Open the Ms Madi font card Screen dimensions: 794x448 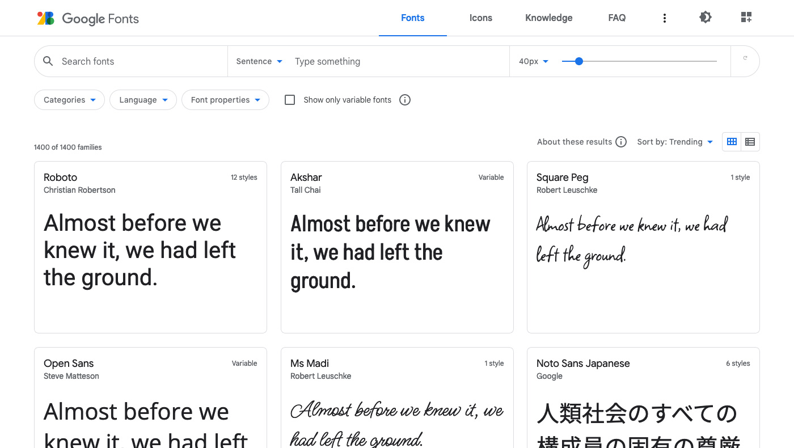tap(397, 398)
